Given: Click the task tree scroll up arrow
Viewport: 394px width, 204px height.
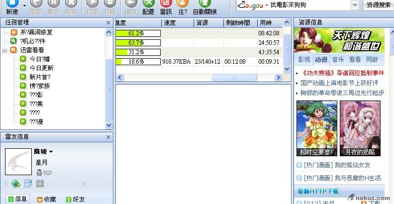Looking at the screenshot, I should click(108, 32).
